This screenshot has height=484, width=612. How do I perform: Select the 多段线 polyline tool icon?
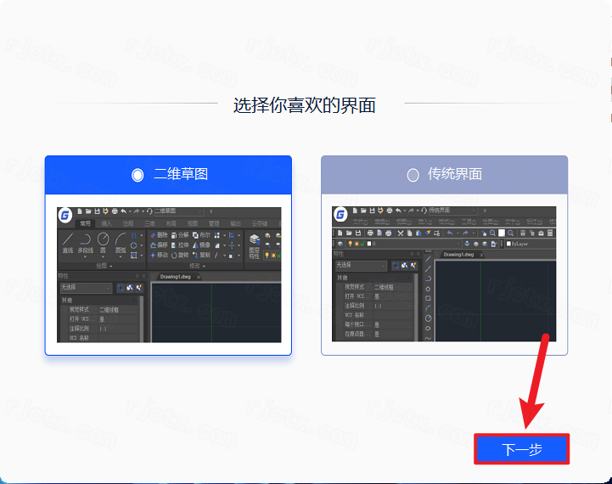(86, 240)
